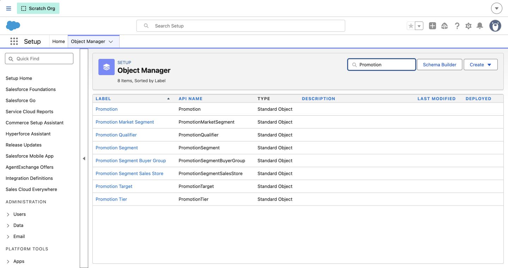The width and height of the screenshot is (508, 268).
Task: Click the PromotionQualifier API name cell
Action: tap(199, 135)
